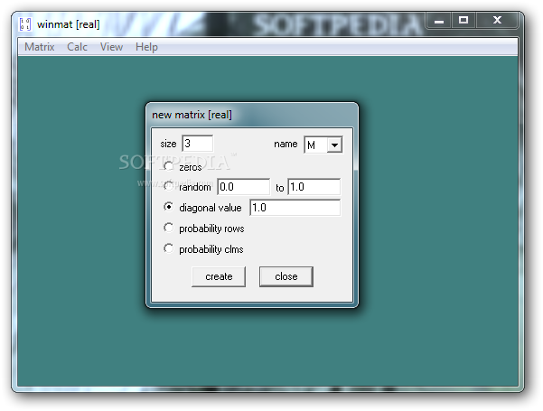Open the View menu
The width and height of the screenshot is (543, 411).
tap(111, 47)
